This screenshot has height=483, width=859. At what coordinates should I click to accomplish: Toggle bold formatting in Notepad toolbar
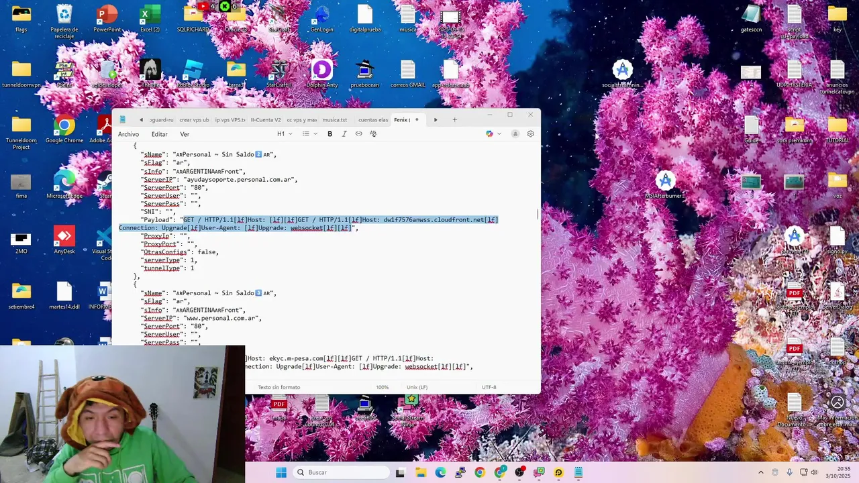pyautogui.click(x=330, y=134)
